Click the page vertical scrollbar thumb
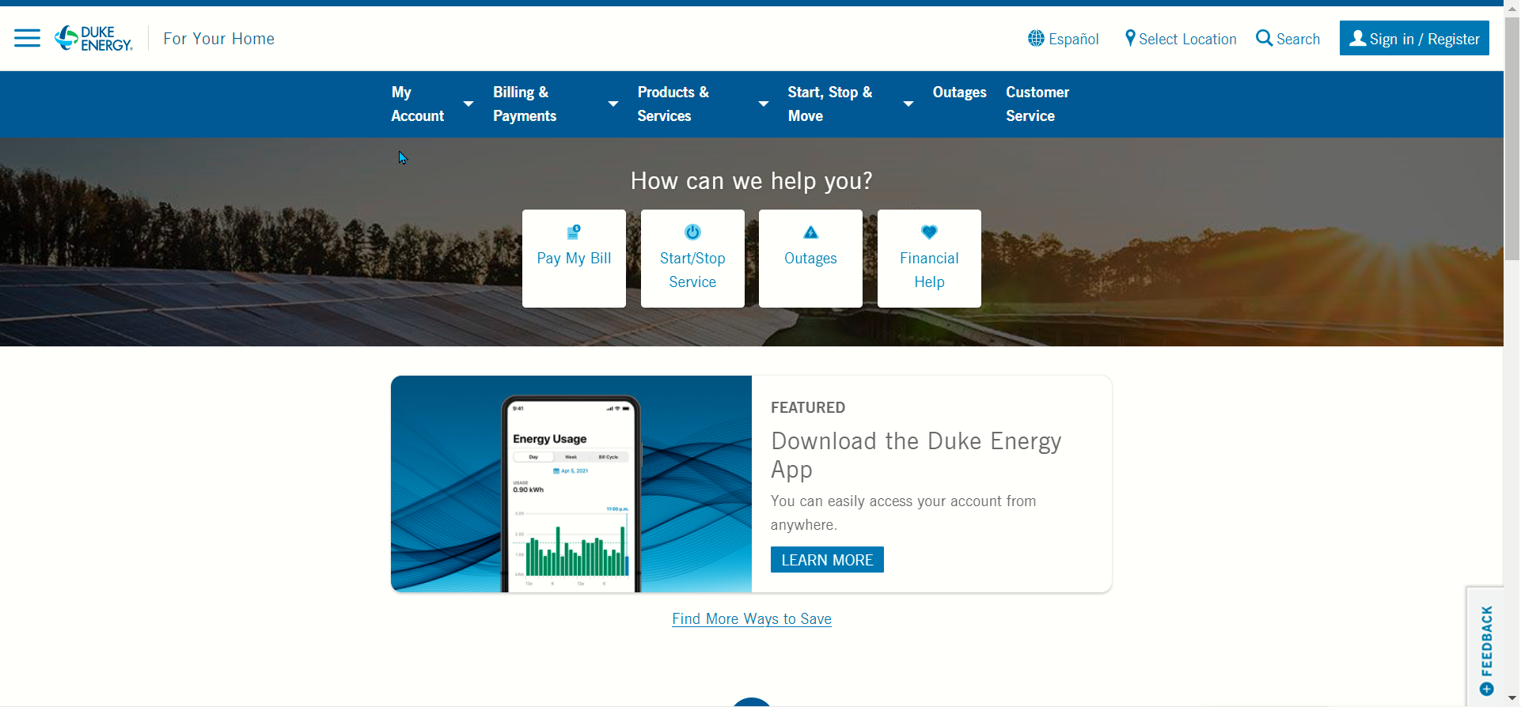This screenshot has width=1521, height=707. (1512, 138)
